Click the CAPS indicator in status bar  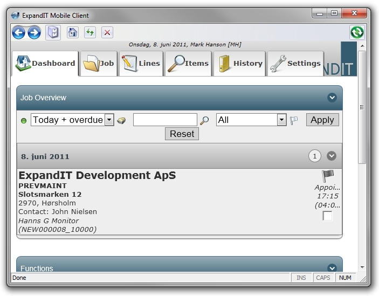coord(323,278)
